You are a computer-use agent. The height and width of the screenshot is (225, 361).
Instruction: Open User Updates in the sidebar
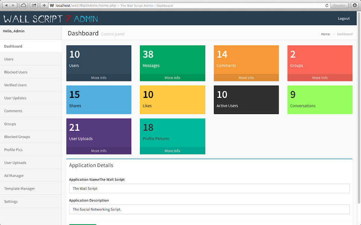[31, 98]
